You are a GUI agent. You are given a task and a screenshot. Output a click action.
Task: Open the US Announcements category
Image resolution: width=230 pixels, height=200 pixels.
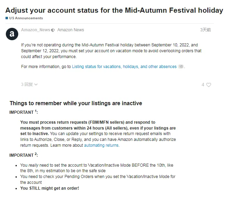[26, 18]
